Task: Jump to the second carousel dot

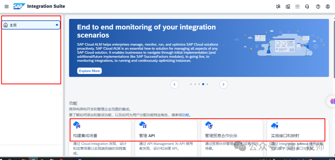Action: point(195,84)
